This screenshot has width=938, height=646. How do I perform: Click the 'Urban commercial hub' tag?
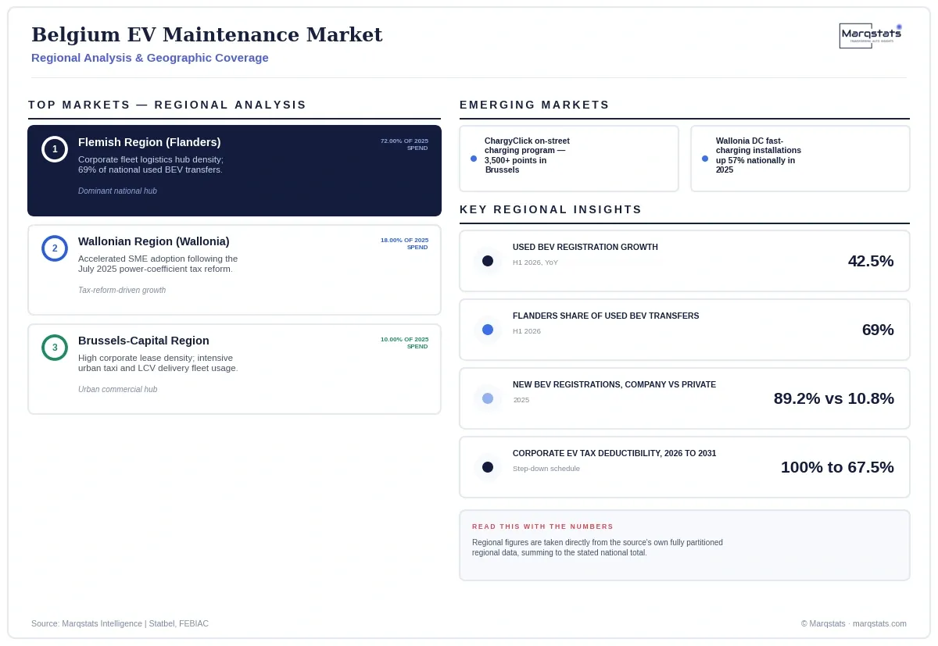click(117, 390)
